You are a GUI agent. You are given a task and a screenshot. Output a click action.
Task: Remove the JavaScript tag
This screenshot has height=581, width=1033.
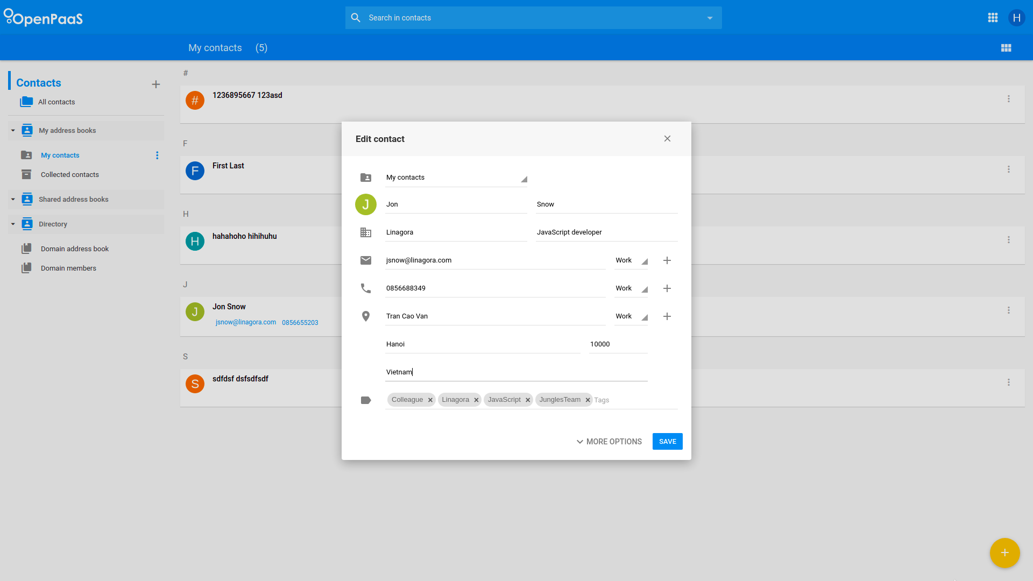click(528, 400)
